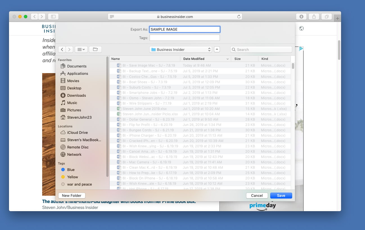This screenshot has height=230, width=365.
Task: Select the Yellow tag
Action: tap(69, 177)
